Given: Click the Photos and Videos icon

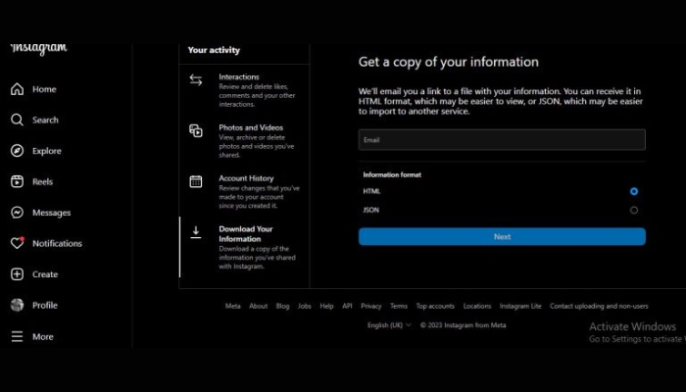Looking at the screenshot, I should (x=196, y=130).
